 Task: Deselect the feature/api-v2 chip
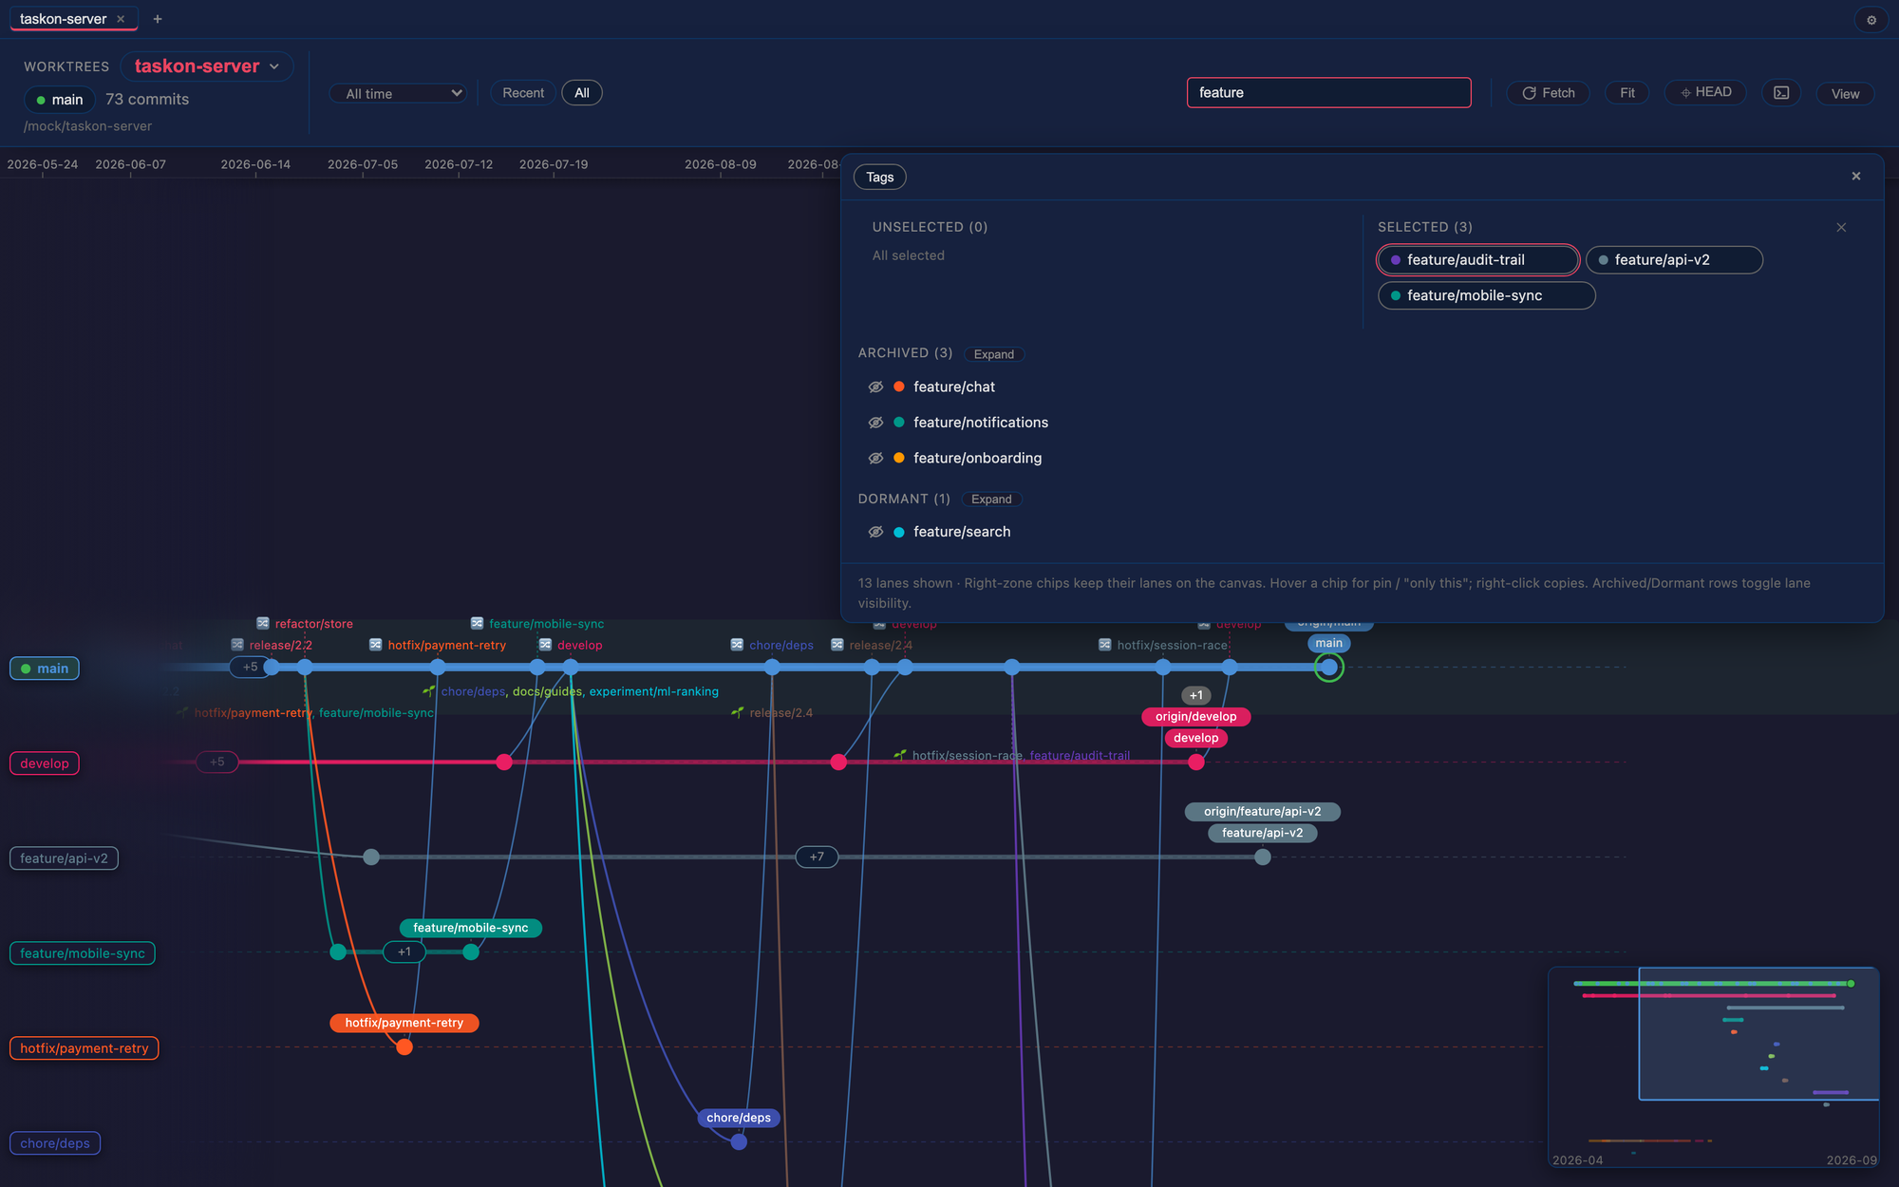pyautogui.click(x=1674, y=260)
